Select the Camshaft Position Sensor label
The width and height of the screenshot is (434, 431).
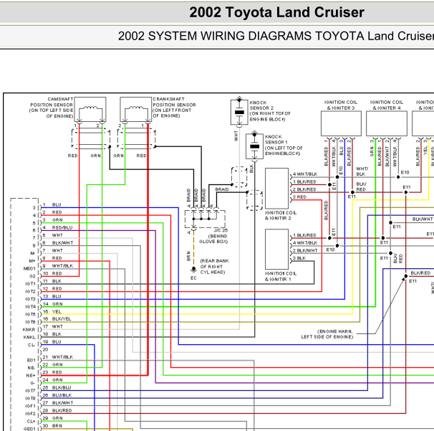click(52, 108)
